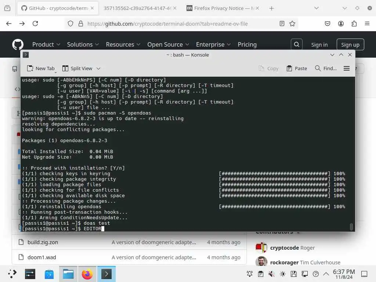Open tracking protection shield in address bar
376x282 pixels.
click(70, 23)
